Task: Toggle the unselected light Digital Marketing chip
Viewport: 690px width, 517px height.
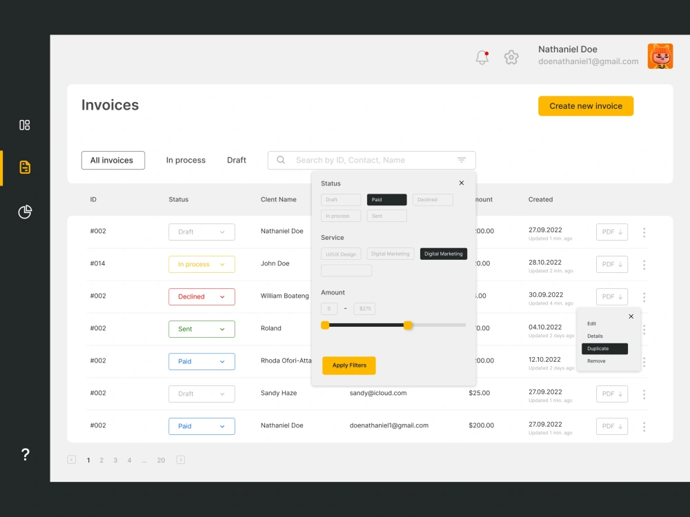Action: tap(391, 254)
